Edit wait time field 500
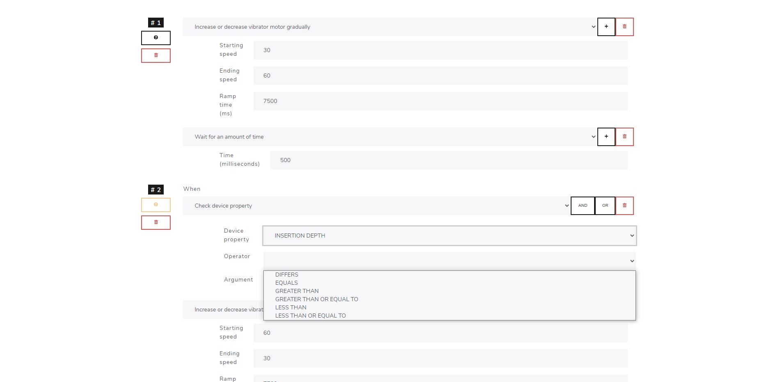Viewport: 775px width, 382px height. tap(449, 160)
